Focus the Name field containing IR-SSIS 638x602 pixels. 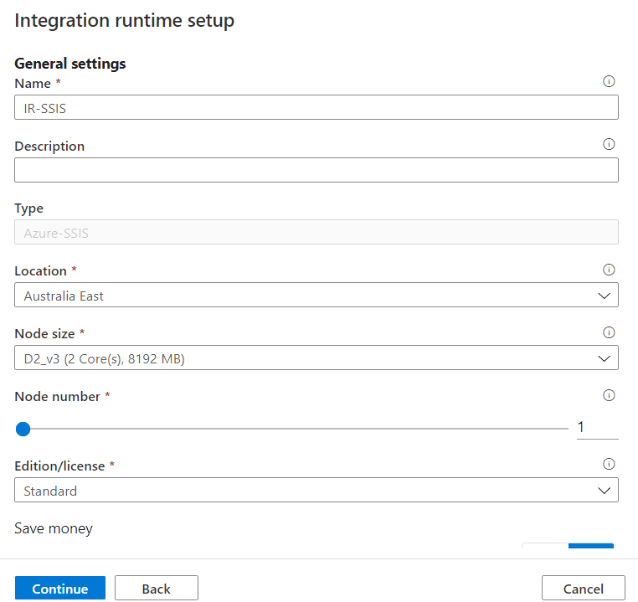(316, 107)
